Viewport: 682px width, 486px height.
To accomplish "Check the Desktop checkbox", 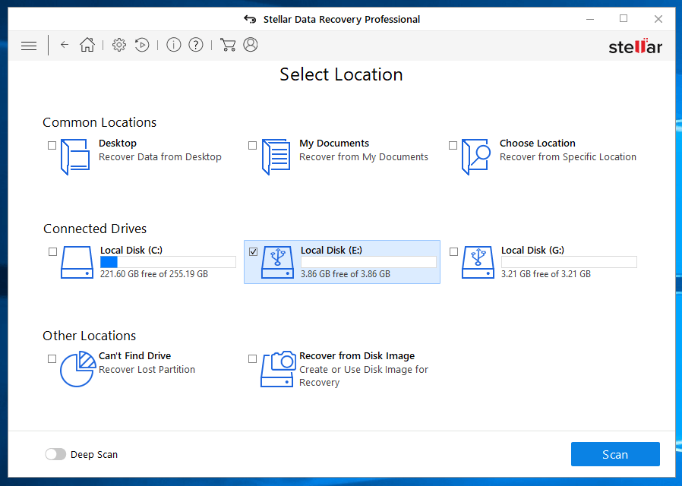I will coord(52,145).
